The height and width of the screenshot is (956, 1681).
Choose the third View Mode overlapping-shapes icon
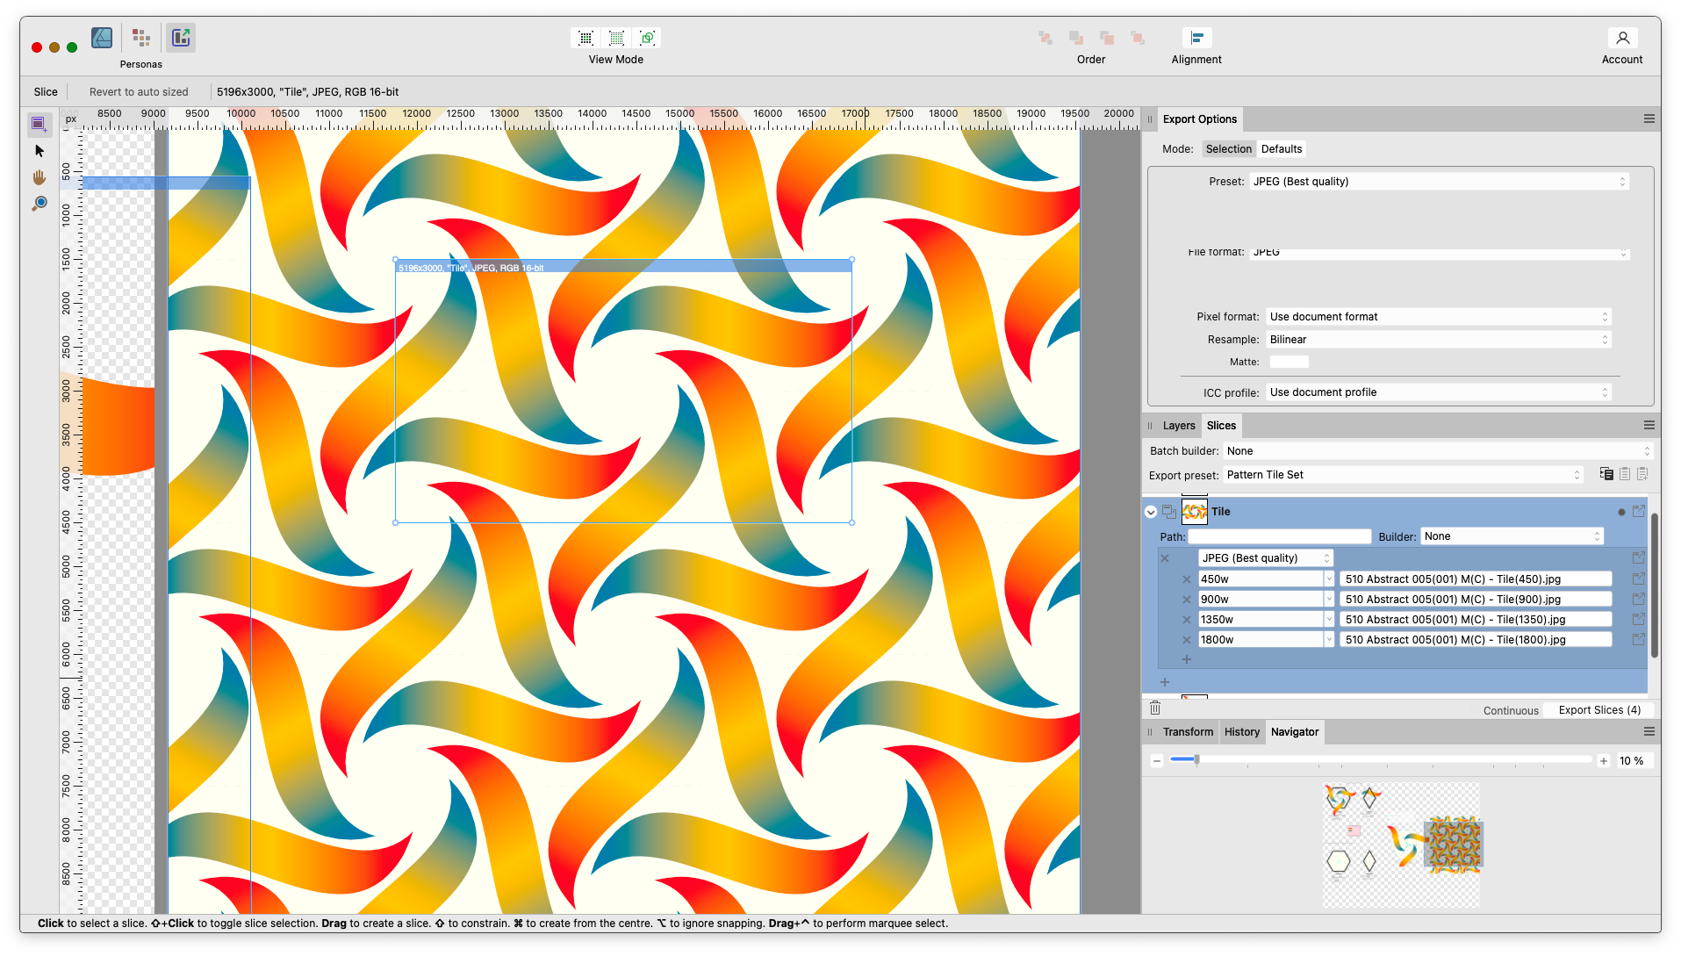click(648, 38)
